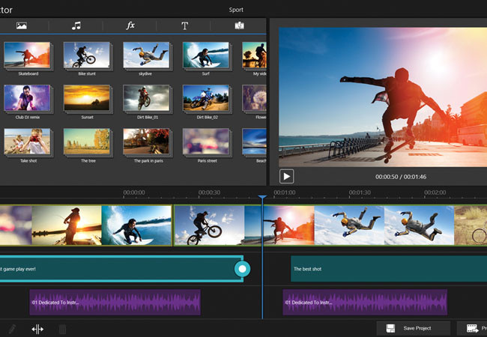
Task: Click the 00:02:00 mark on timeline ruler
Action: click(435, 192)
